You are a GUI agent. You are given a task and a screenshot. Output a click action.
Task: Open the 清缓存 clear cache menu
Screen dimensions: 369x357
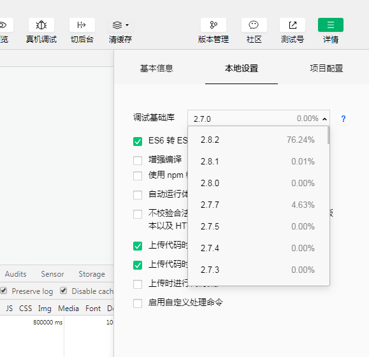click(120, 25)
